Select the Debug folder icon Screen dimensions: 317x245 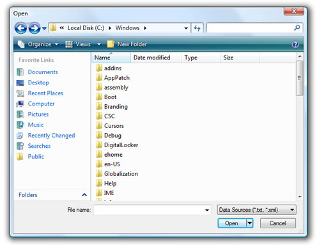[x=99, y=135]
